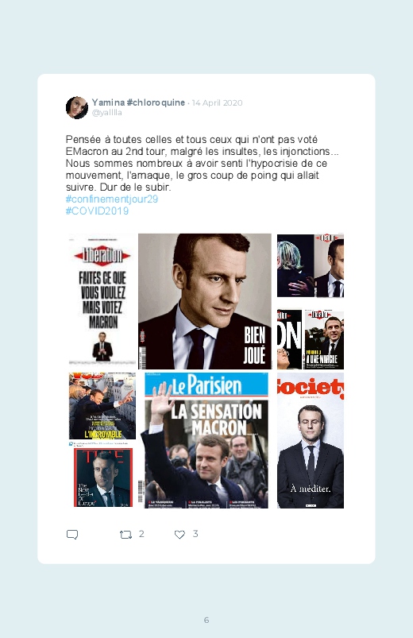Open the #confinementjour29 hashtag link
This screenshot has width=413, height=638.
[112, 199]
